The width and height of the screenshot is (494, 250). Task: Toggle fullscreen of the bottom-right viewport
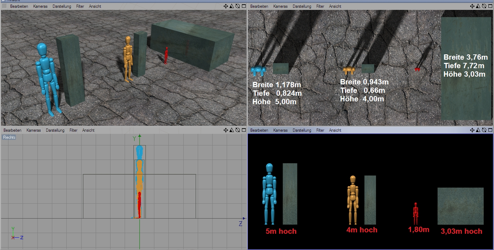tap(491, 130)
